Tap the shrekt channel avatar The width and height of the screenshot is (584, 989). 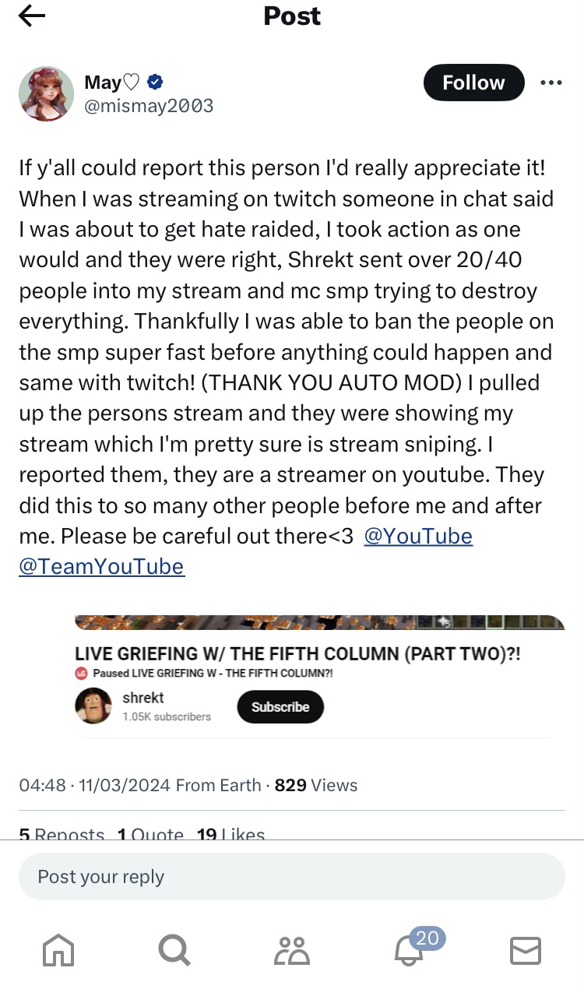(x=93, y=706)
